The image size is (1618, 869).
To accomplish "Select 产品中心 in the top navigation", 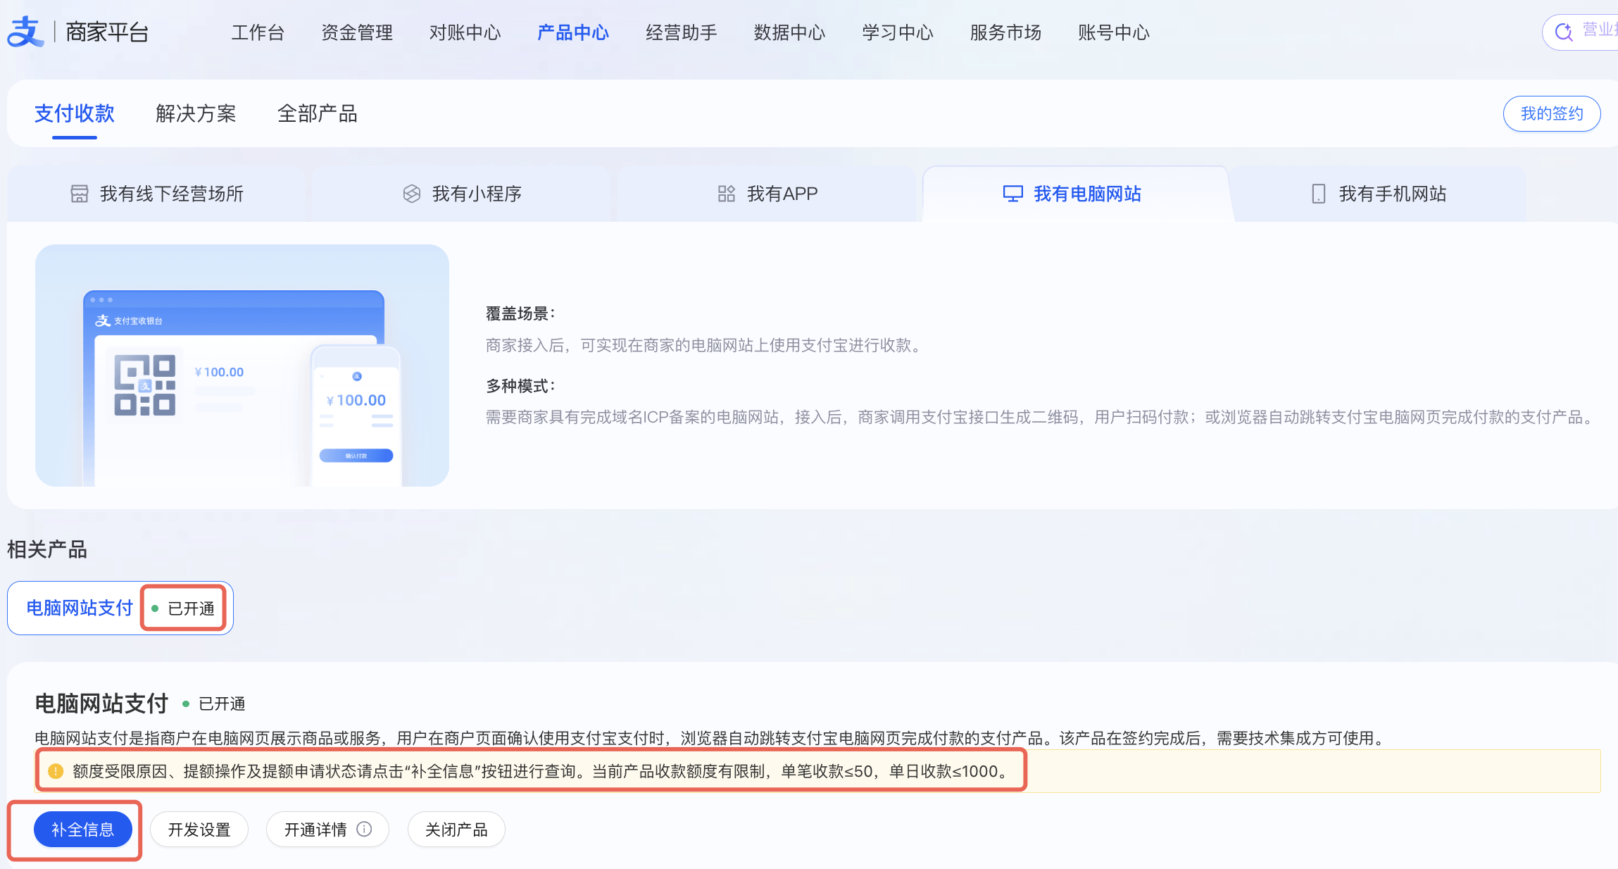I will point(573,32).
